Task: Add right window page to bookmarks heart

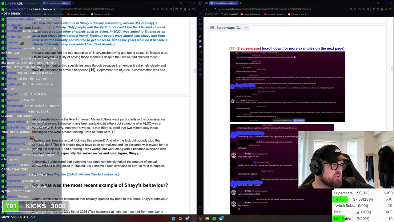Action: tap(368, 9)
